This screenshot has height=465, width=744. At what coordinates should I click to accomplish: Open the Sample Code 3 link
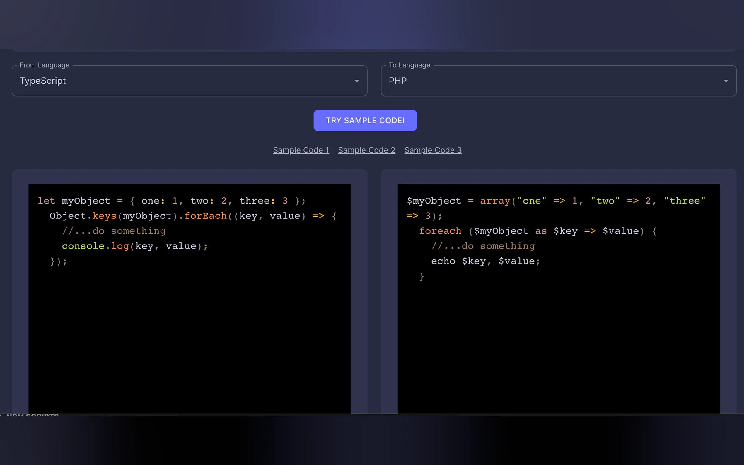point(433,150)
